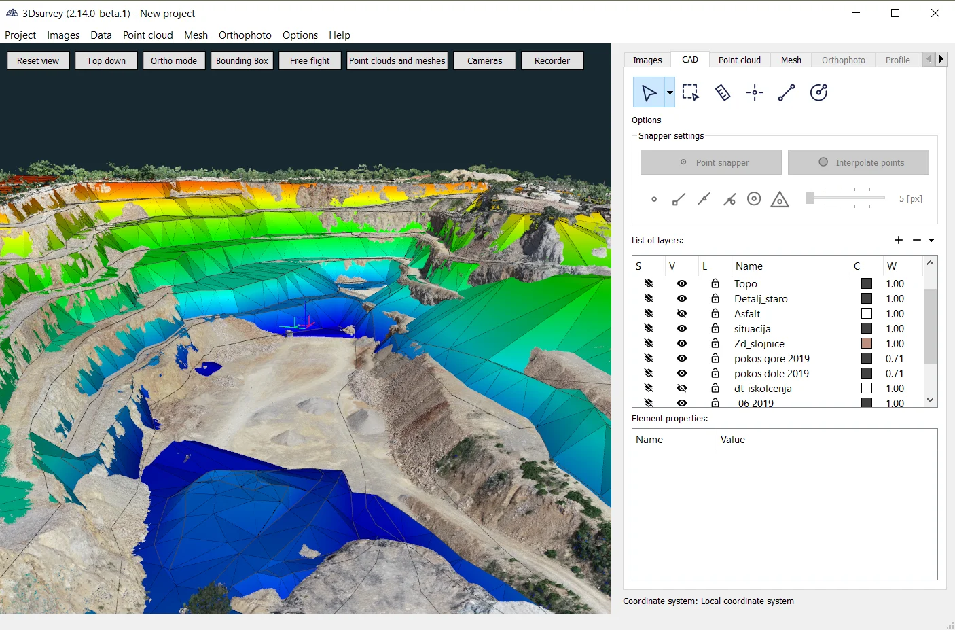Open the Topo layer color swatch
955x630 pixels.
coord(867,283)
